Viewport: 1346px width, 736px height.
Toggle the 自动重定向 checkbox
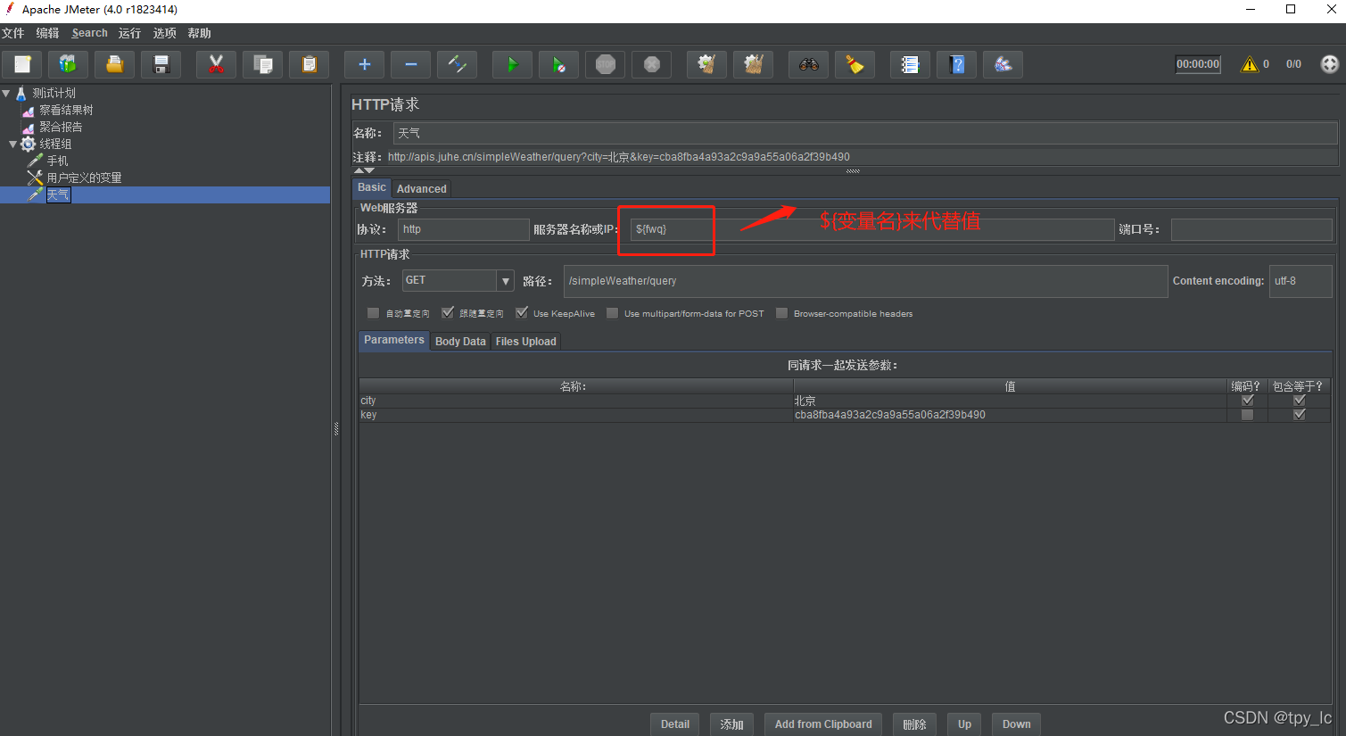[373, 313]
